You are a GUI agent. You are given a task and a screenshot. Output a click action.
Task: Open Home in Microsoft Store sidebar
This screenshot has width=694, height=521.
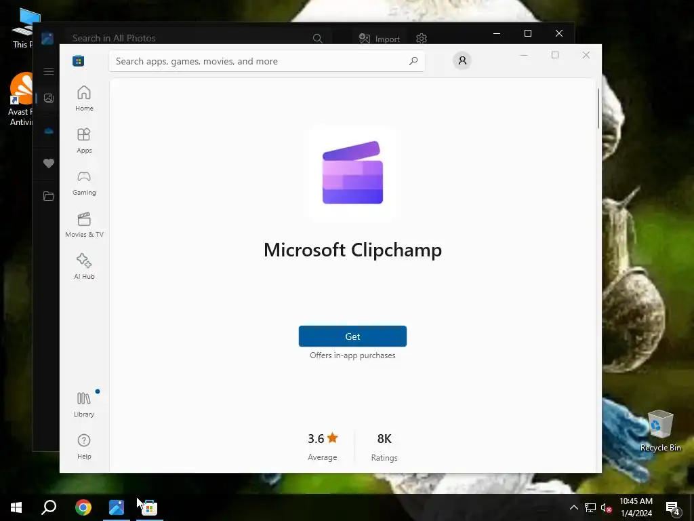point(84,98)
